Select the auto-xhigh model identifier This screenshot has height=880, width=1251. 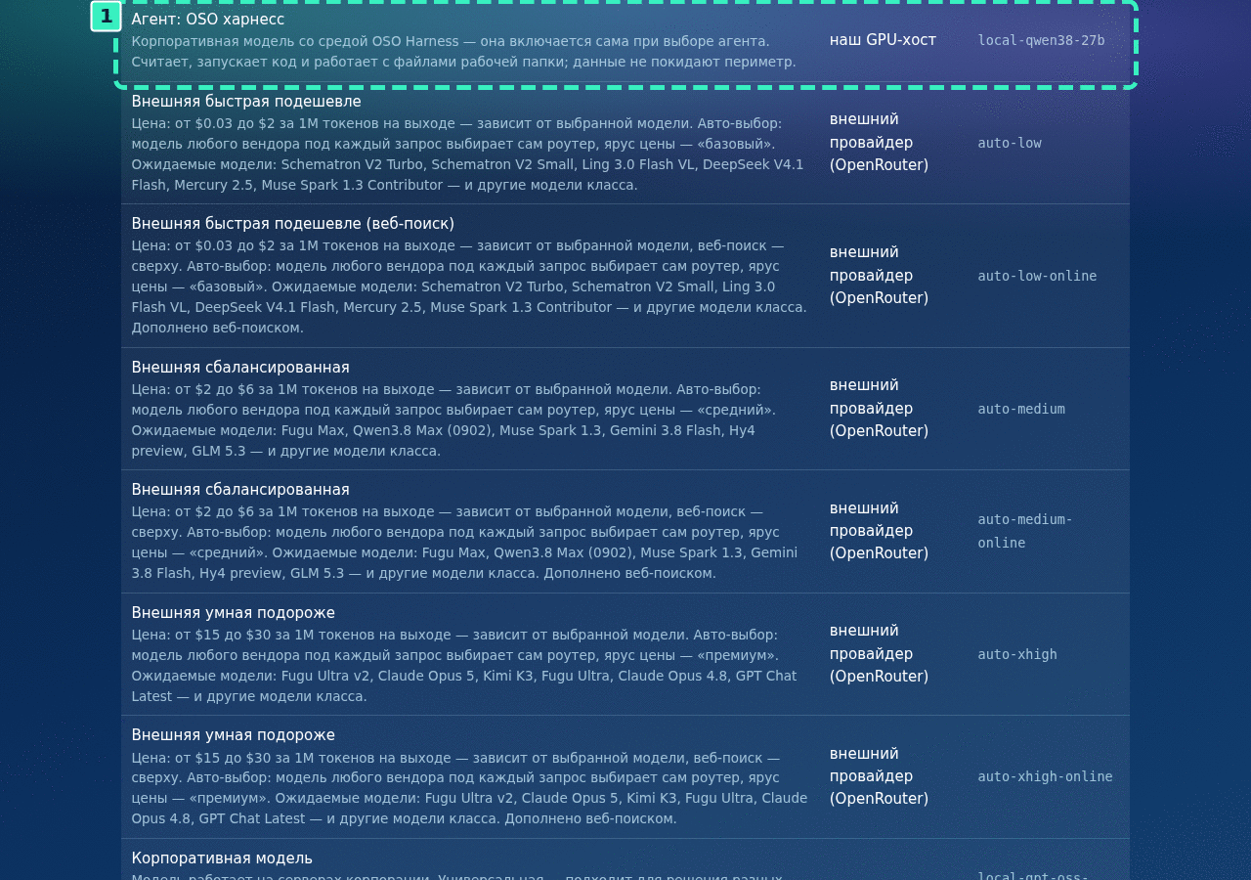pyautogui.click(x=1017, y=654)
